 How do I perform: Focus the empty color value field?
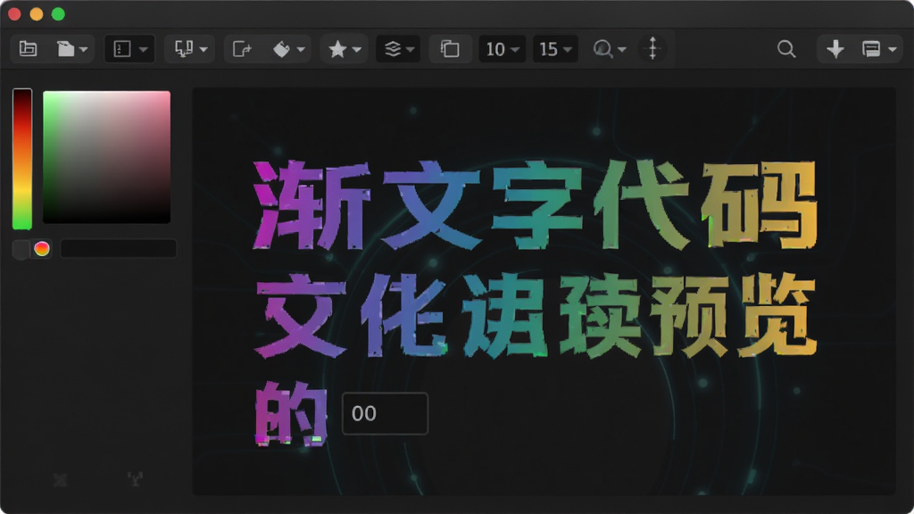[119, 249]
